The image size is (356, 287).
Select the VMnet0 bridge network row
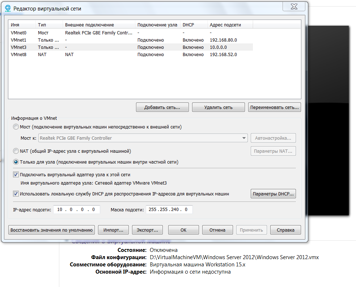131,33
